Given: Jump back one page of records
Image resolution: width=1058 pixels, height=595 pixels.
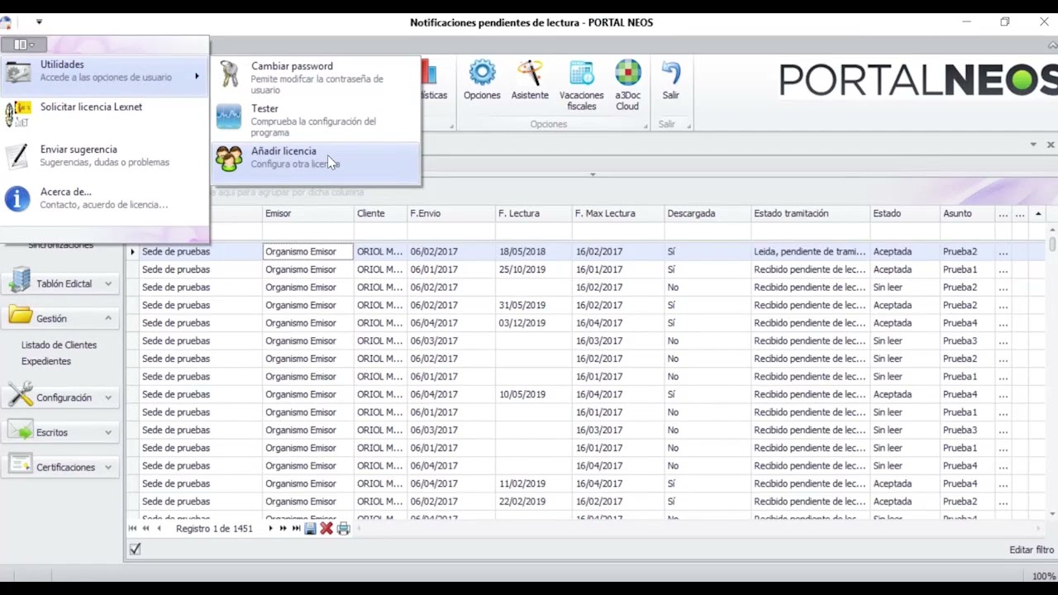Looking at the screenshot, I should 145,529.
